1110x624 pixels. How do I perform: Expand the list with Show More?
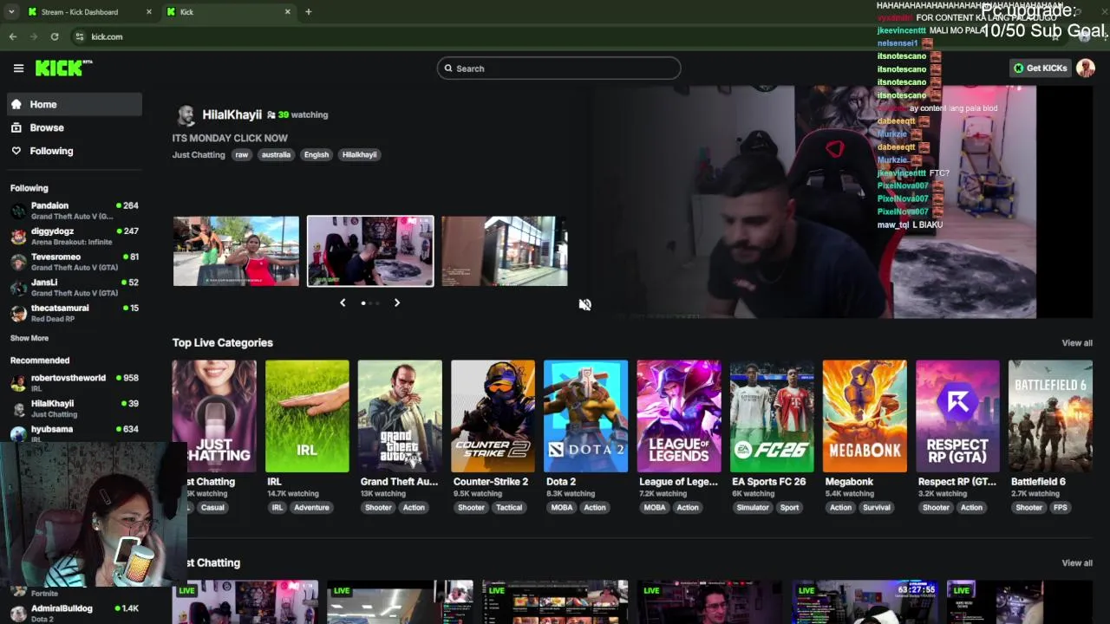[29, 338]
